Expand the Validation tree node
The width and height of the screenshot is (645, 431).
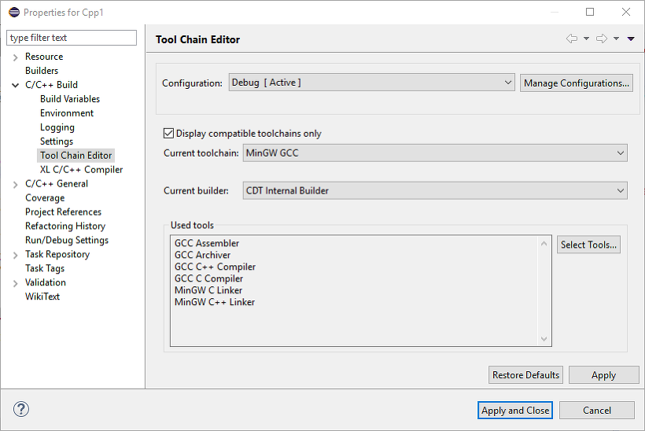pos(15,283)
